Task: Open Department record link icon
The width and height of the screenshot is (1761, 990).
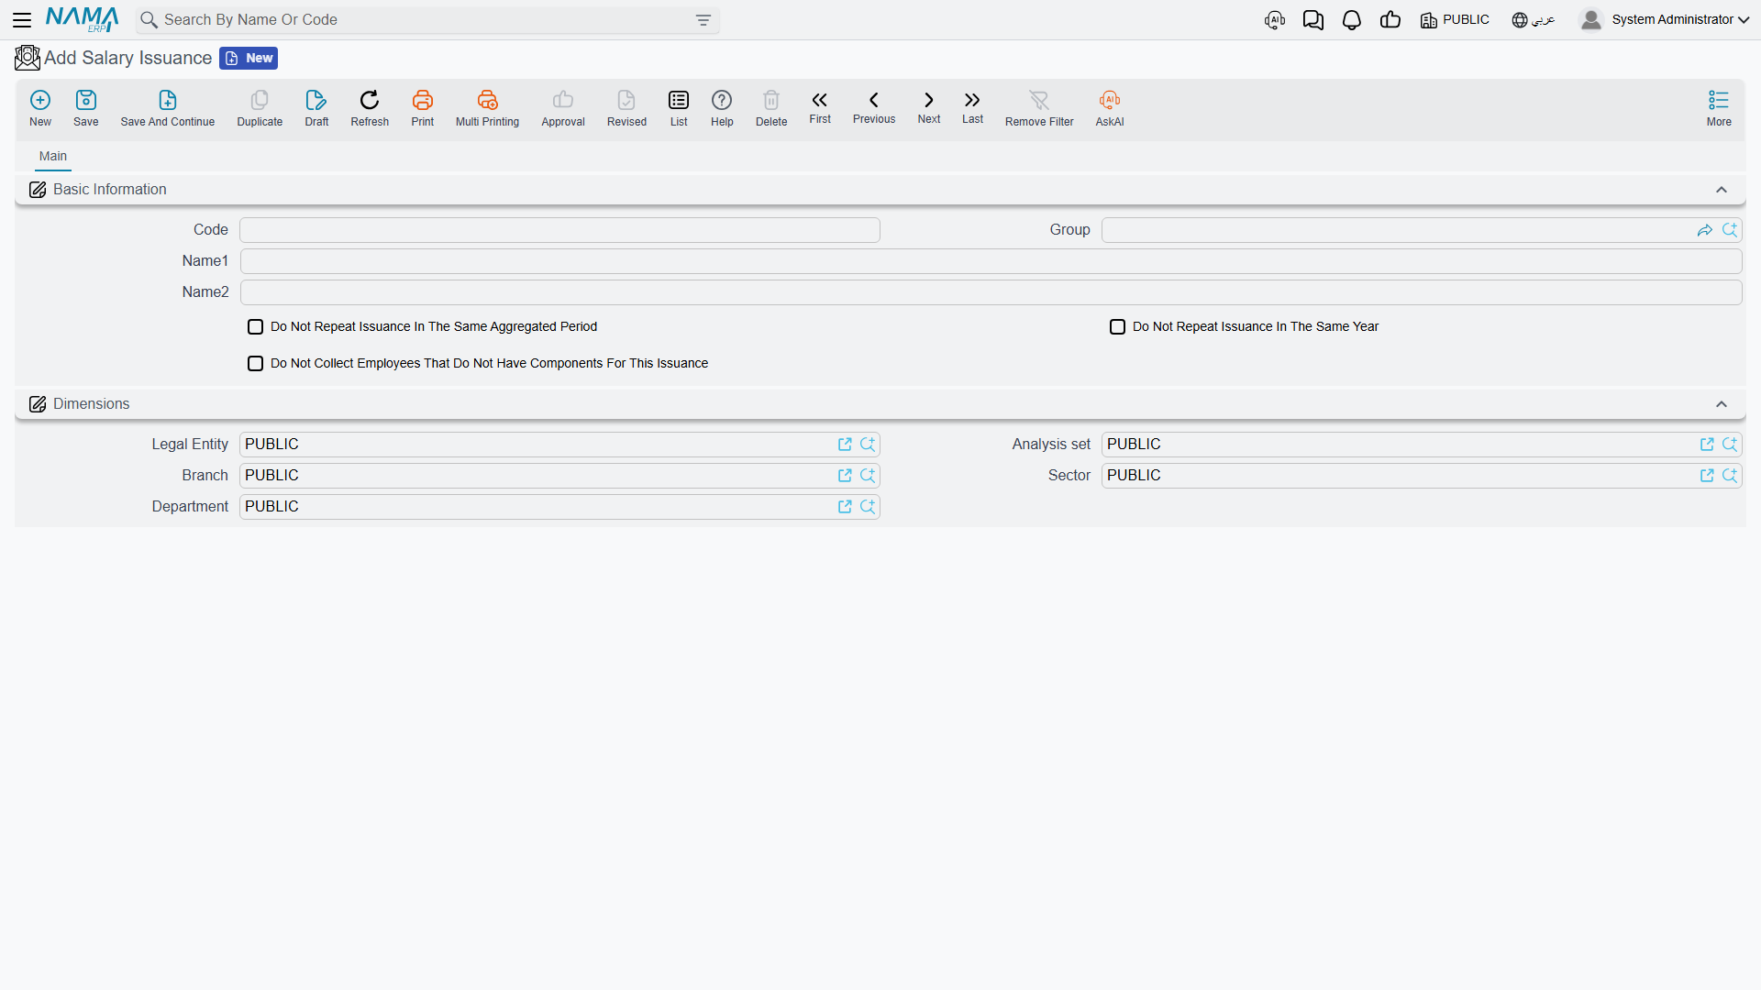Action: (x=845, y=507)
